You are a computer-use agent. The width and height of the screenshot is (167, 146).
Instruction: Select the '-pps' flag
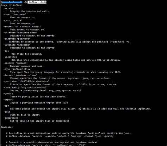point(6,106)
